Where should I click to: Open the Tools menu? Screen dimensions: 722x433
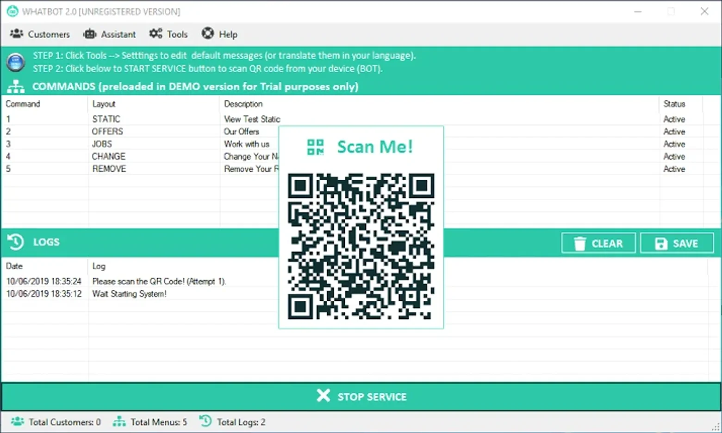point(168,34)
